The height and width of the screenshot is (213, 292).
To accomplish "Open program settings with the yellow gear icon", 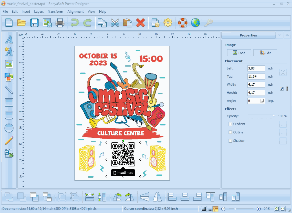I will click(168, 23).
